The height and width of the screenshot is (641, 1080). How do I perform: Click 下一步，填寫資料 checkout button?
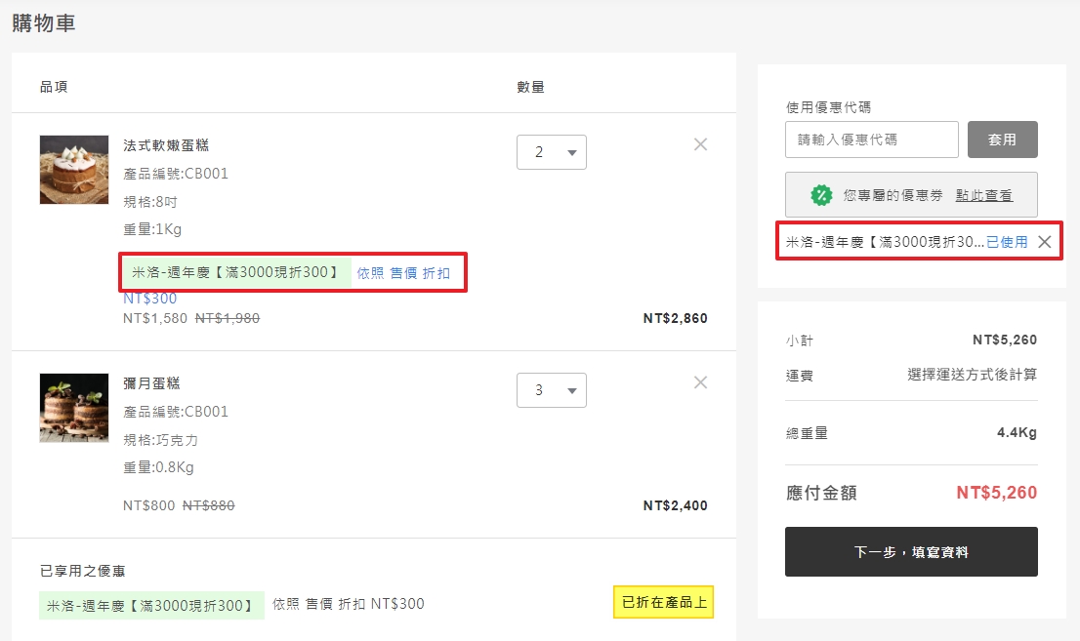(x=910, y=551)
